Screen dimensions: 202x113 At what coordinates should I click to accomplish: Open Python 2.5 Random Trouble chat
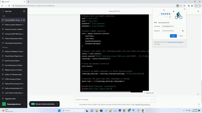click(13, 51)
